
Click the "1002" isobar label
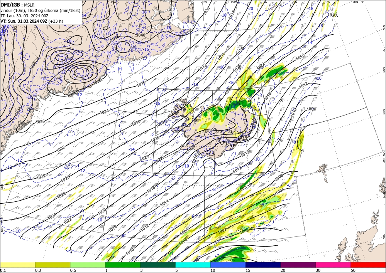point(222,231)
